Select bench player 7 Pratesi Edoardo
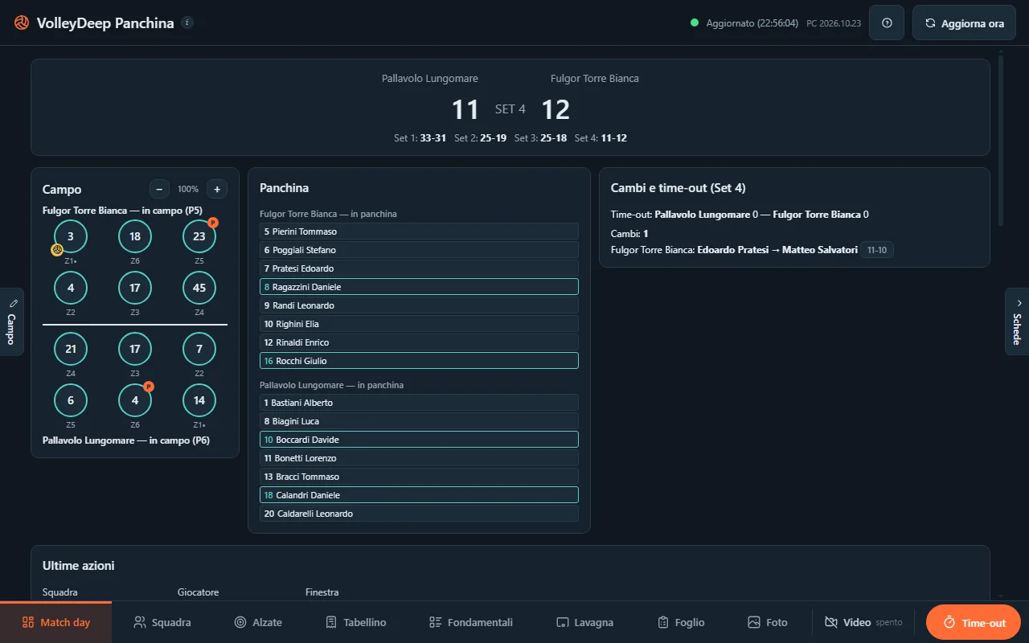 [419, 268]
